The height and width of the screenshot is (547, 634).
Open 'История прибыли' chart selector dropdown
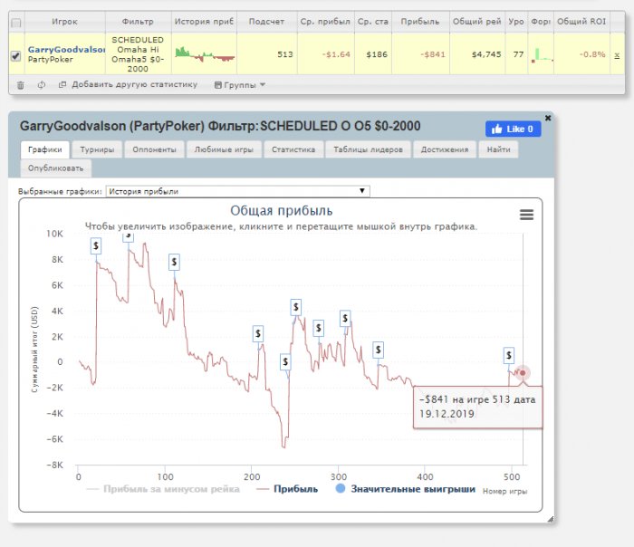tap(237, 191)
